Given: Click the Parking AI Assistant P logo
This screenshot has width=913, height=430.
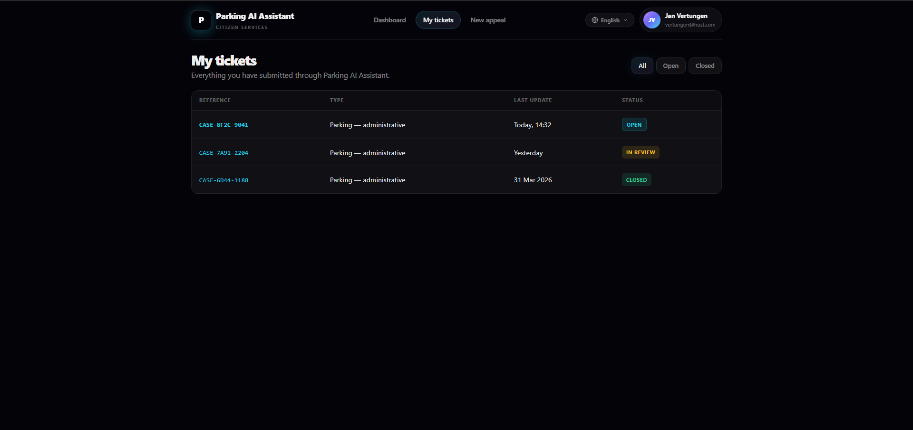Looking at the screenshot, I should click(x=201, y=20).
